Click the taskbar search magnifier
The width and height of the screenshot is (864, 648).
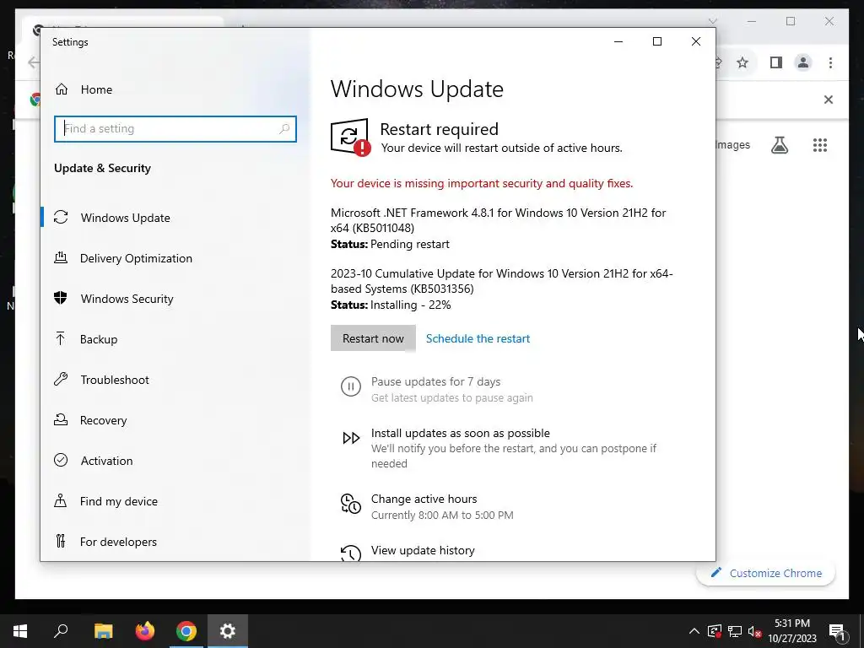click(61, 631)
